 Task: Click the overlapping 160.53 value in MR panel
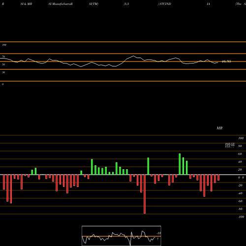(230, 144)
